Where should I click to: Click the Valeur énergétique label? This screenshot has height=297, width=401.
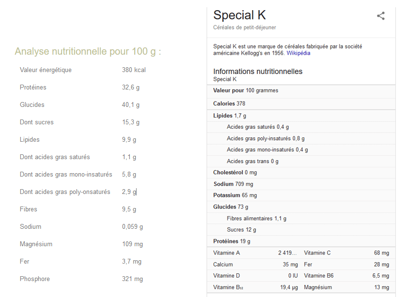(46, 70)
